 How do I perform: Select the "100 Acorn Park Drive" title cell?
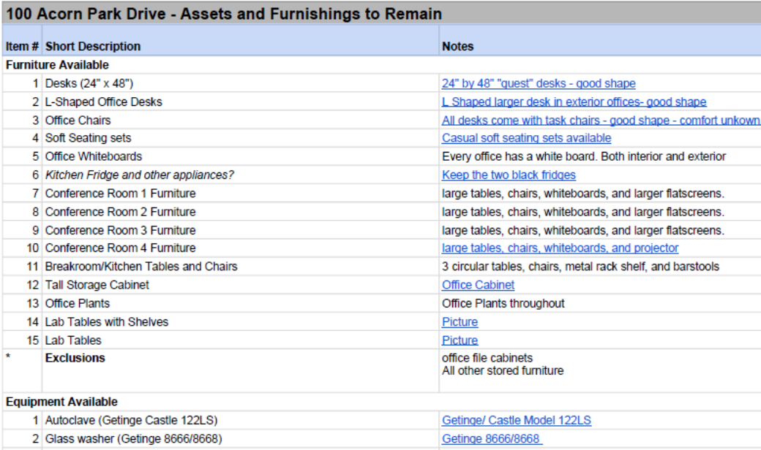click(223, 13)
